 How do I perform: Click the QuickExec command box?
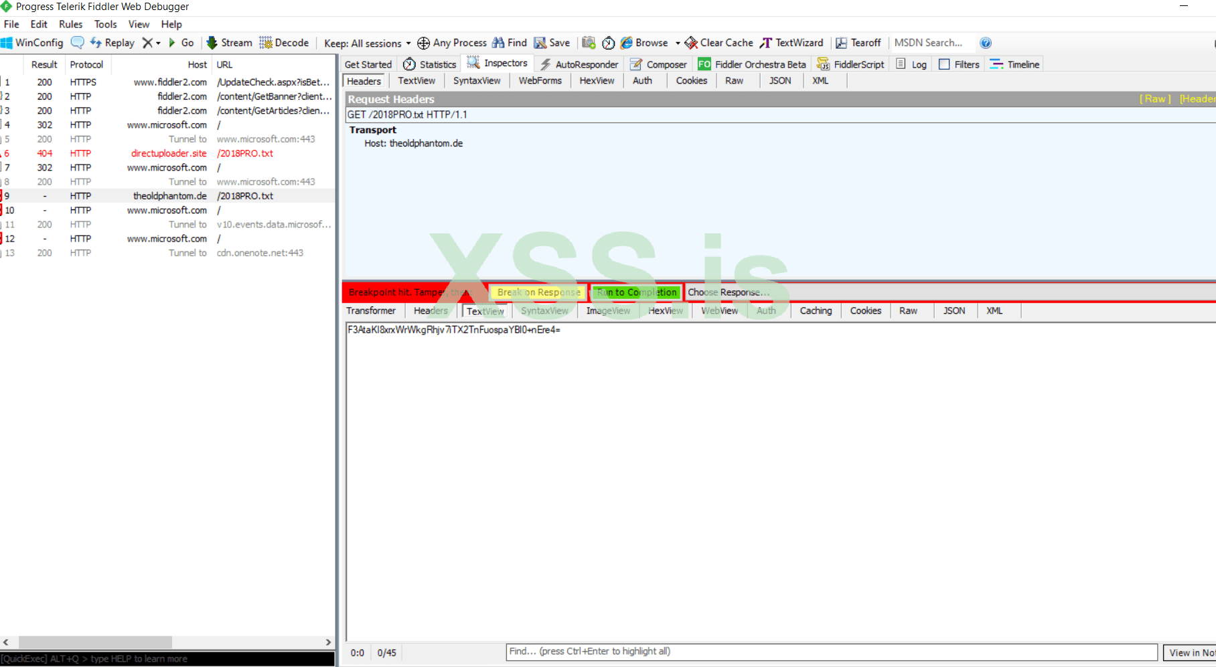167,659
